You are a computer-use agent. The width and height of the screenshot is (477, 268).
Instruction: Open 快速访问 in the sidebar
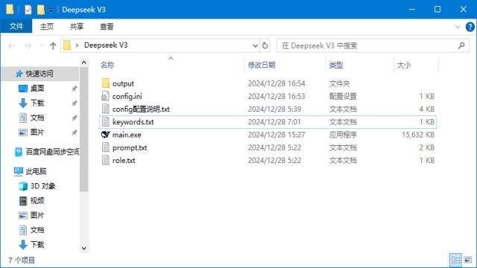[39, 74]
